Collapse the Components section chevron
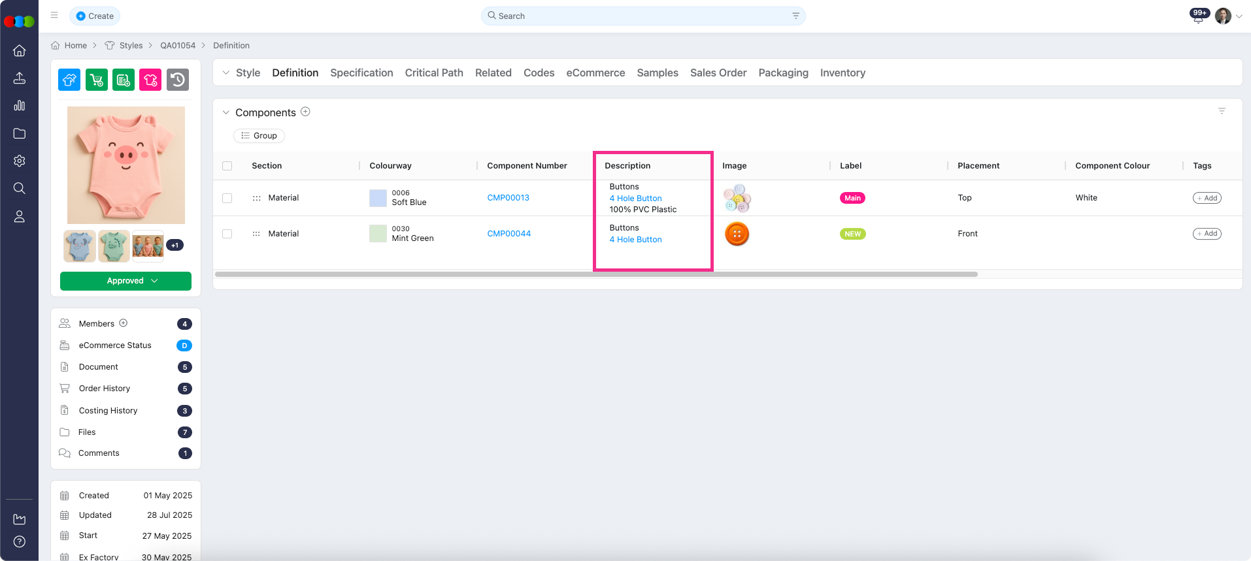 click(x=226, y=112)
